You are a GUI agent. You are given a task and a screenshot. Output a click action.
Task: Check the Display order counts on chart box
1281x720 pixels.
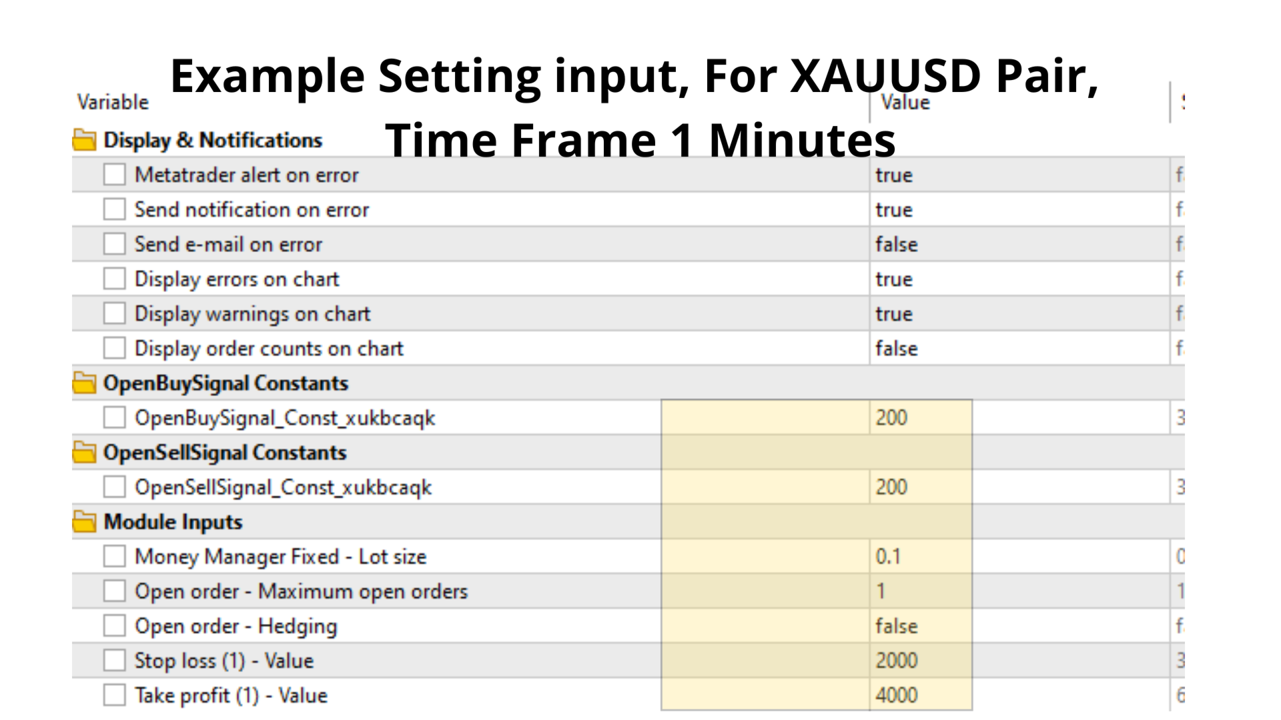pos(114,348)
